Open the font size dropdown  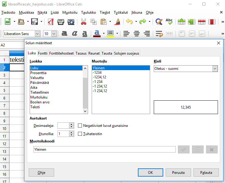tap(54, 34)
